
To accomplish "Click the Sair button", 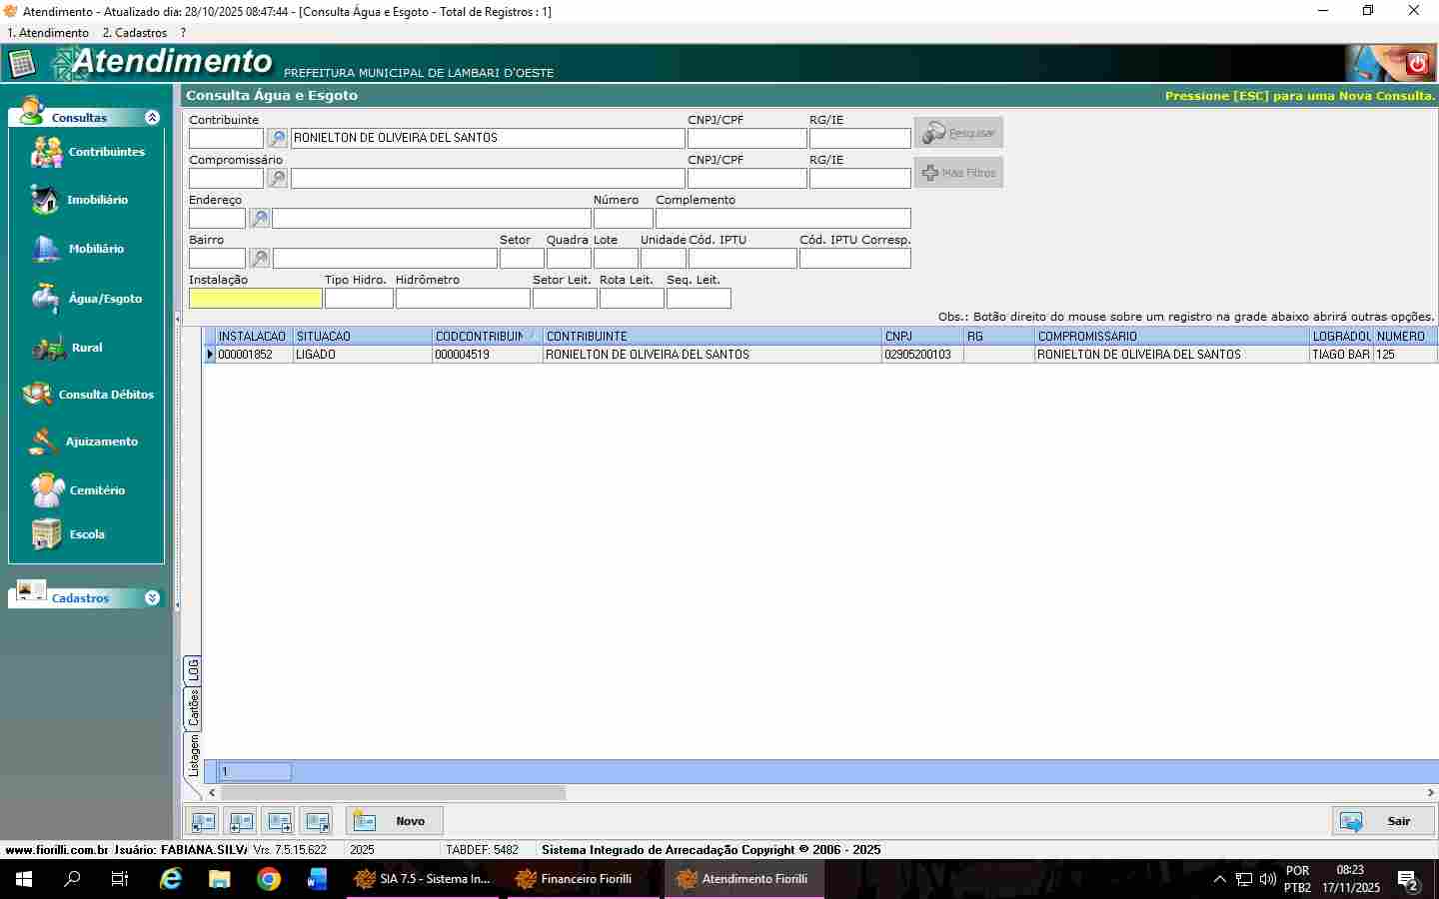I will click(1383, 821).
